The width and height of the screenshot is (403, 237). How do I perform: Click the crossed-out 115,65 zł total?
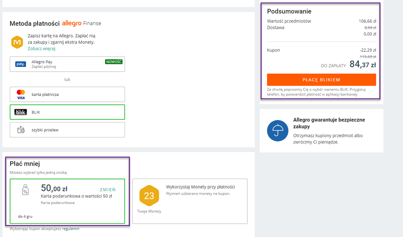click(368, 56)
